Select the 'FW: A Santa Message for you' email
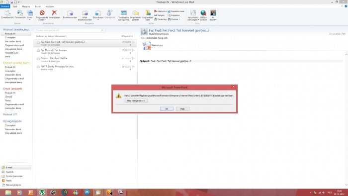This screenshot has width=348, height=196. [x=85, y=68]
